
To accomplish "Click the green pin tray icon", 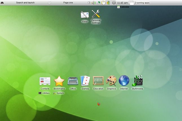I will coord(99,3).
